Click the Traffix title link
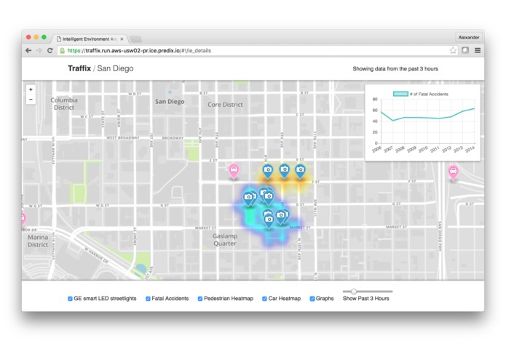Image resolution: width=506 pixels, height=359 pixels. (79, 68)
